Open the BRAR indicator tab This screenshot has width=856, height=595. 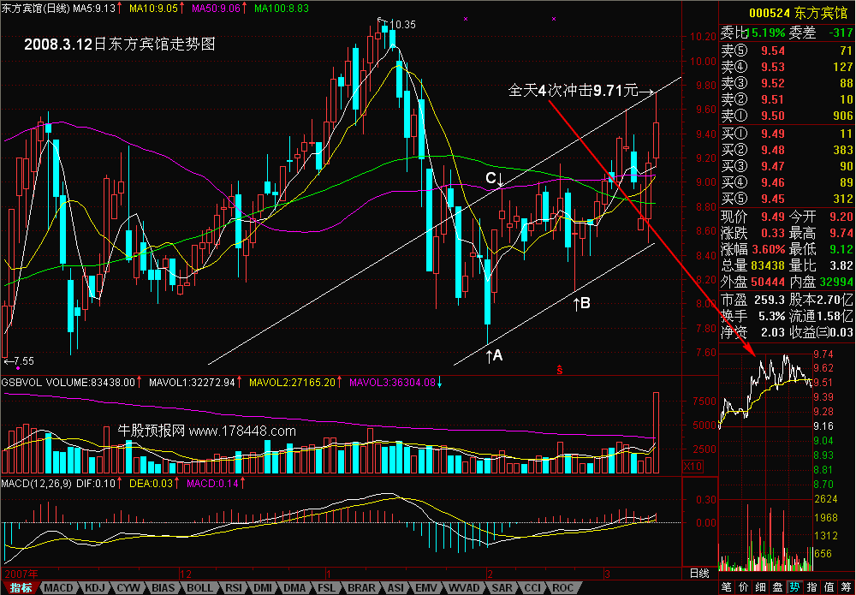[x=361, y=588]
